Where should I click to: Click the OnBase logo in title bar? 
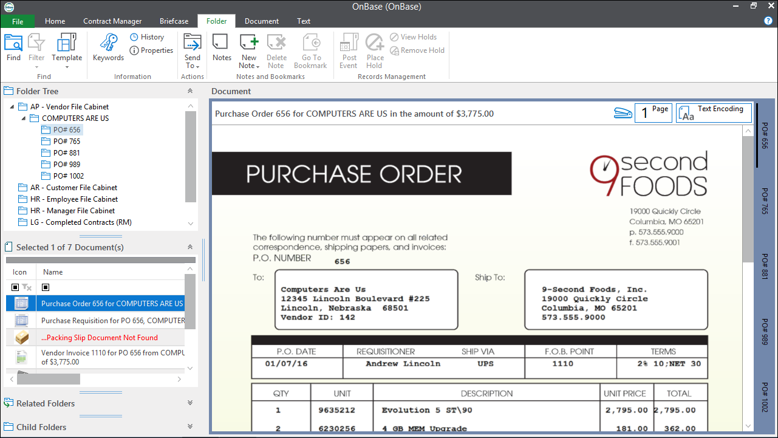(9, 7)
